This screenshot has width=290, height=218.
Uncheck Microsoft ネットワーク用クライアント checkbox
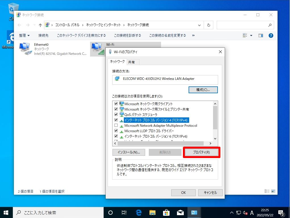[x=116, y=104]
